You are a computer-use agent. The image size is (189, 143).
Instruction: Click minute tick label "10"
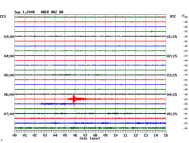point(115,135)
